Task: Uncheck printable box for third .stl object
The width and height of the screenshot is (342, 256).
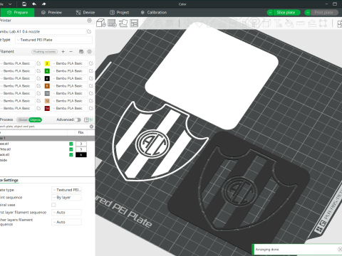Action: point(71,154)
